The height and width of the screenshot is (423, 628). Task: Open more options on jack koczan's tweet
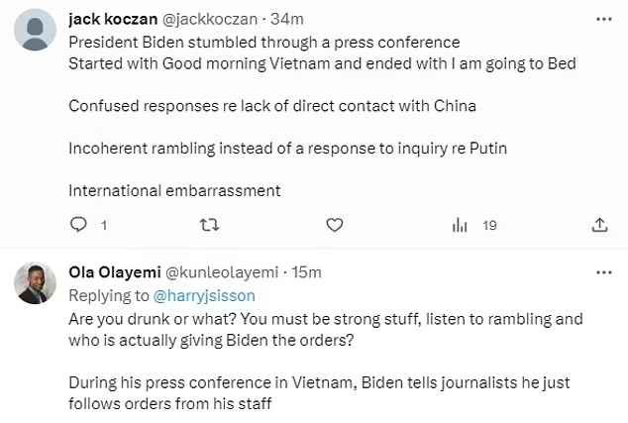tap(602, 18)
